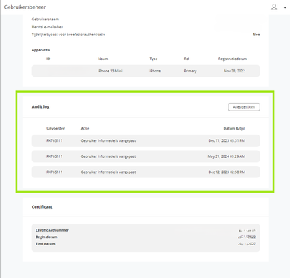The image size is (290, 278).
Task: Click the Actie column header
Action: tap(85, 128)
